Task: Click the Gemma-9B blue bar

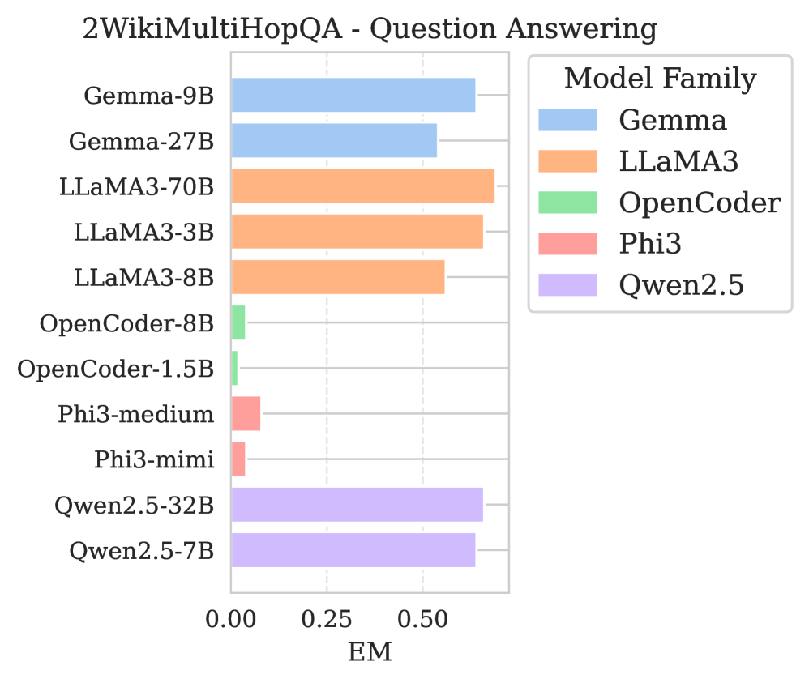Action: point(353,96)
